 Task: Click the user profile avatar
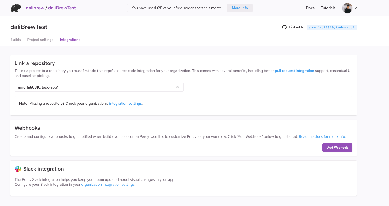coord(347,8)
